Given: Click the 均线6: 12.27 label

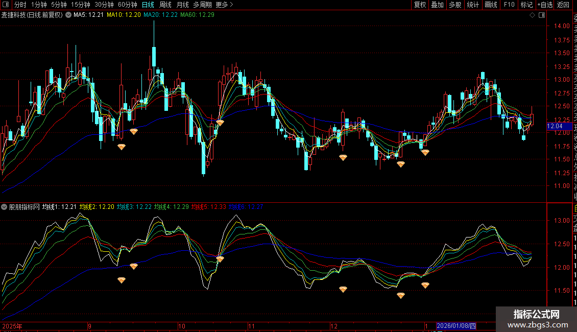Looking at the screenshot, I should tap(246, 207).
